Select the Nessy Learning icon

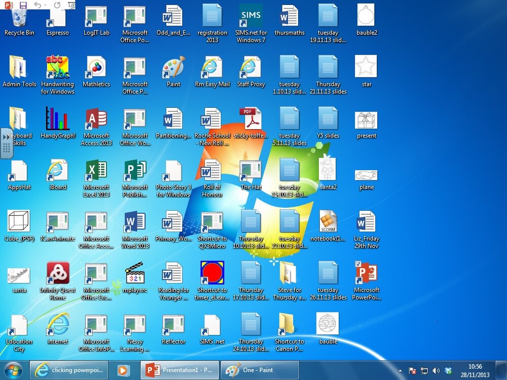tap(135, 325)
